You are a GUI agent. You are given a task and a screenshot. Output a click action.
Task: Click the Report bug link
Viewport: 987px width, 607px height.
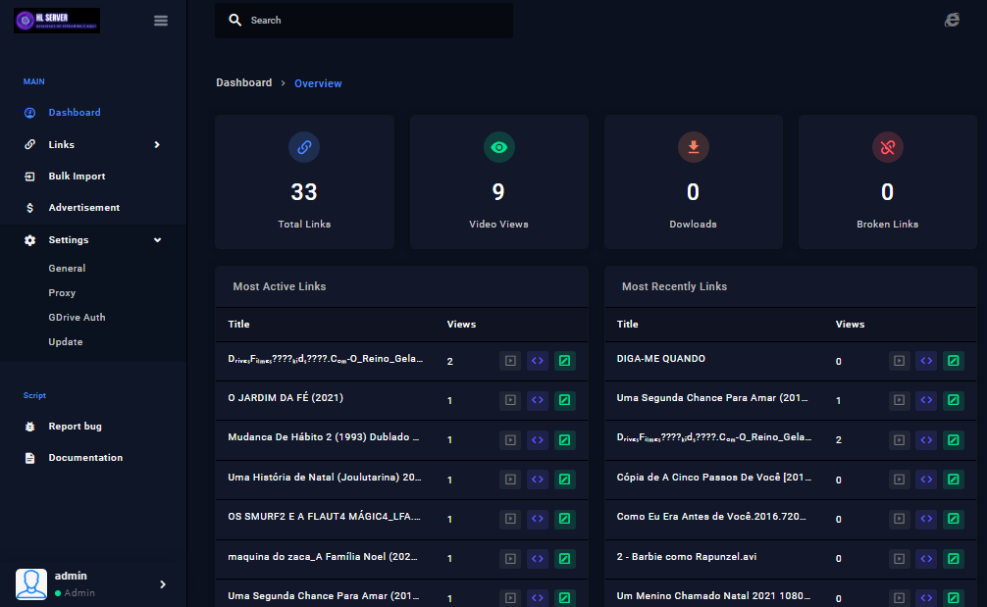point(75,427)
